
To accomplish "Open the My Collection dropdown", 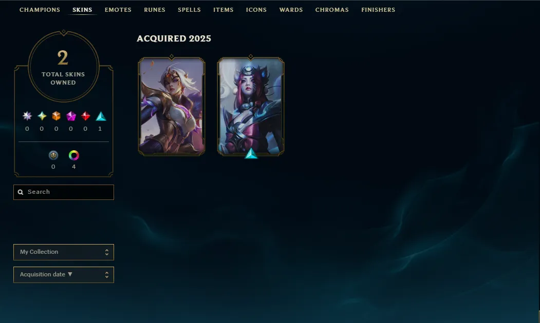I will click(x=64, y=252).
